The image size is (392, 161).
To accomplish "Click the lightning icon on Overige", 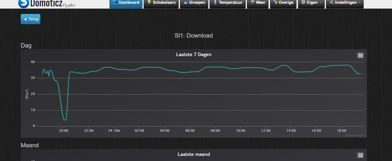I will (x=275, y=2).
